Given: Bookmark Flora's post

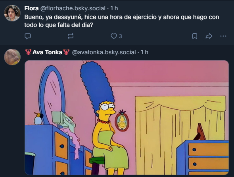Looking at the screenshot, I should pyautogui.click(x=195, y=36).
